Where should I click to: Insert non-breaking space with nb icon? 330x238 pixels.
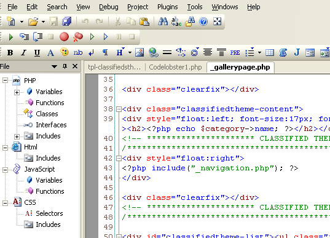click(x=78, y=52)
